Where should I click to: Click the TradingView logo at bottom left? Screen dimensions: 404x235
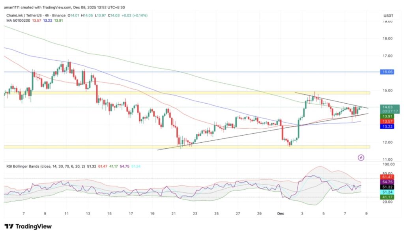point(28,226)
